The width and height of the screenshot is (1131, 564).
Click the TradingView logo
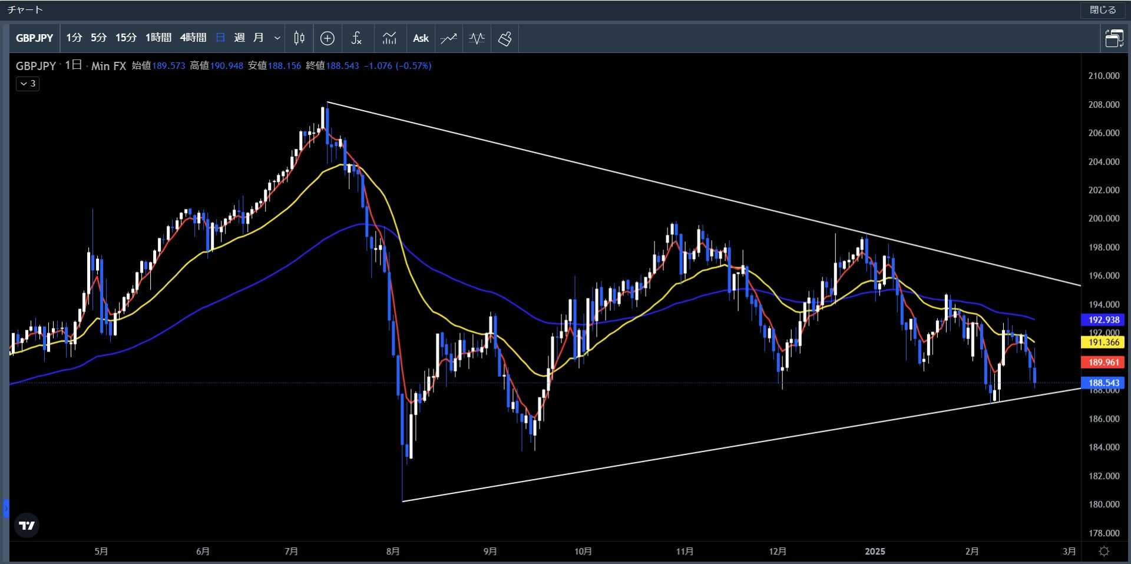click(27, 525)
